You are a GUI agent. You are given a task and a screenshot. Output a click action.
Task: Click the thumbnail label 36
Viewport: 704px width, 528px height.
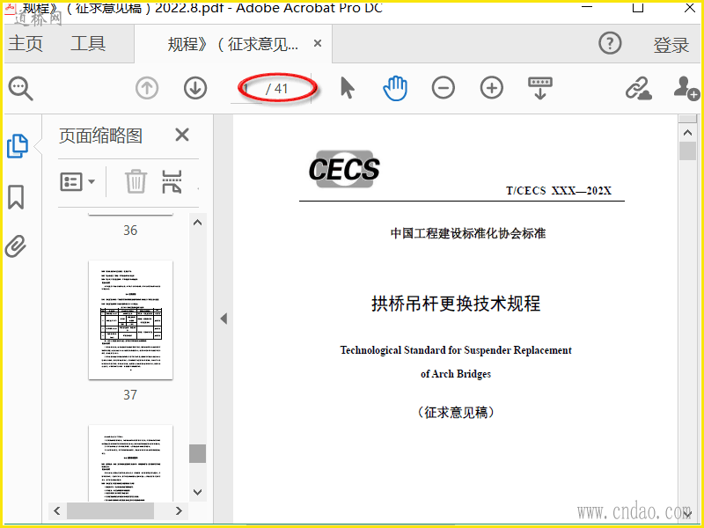pyautogui.click(x=130, y=231)
